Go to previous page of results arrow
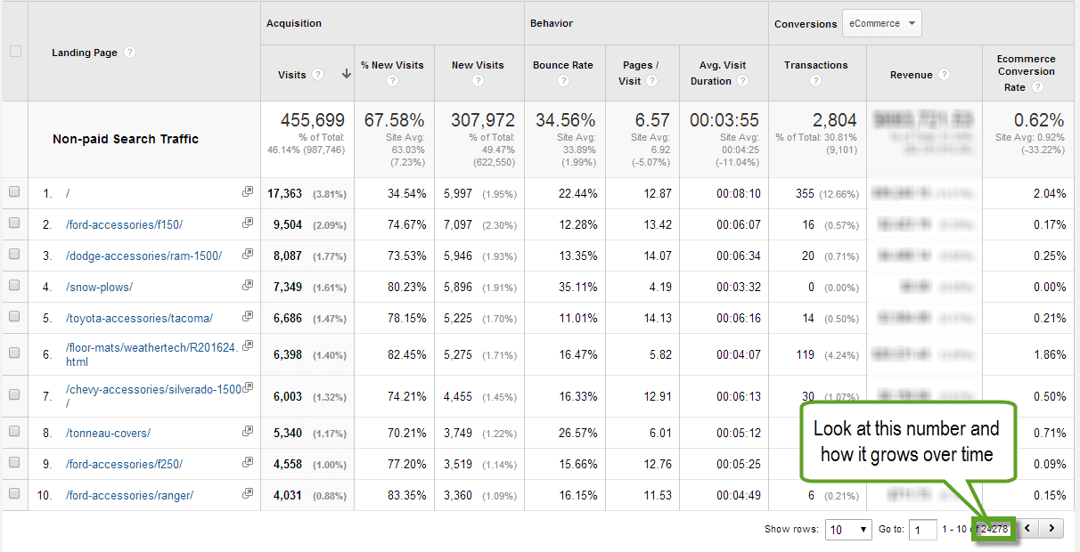 point(1027,529)
